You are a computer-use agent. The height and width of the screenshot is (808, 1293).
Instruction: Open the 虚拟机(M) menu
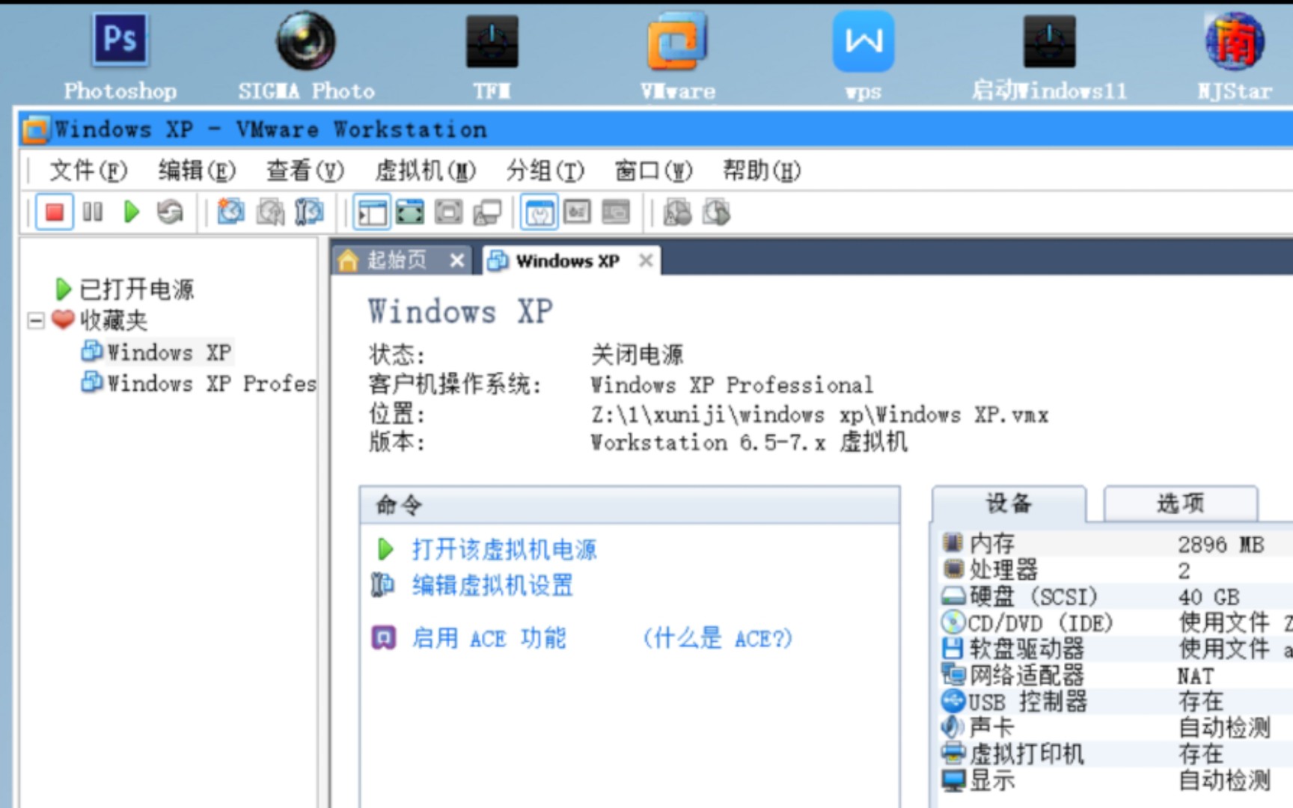[425, 171]
